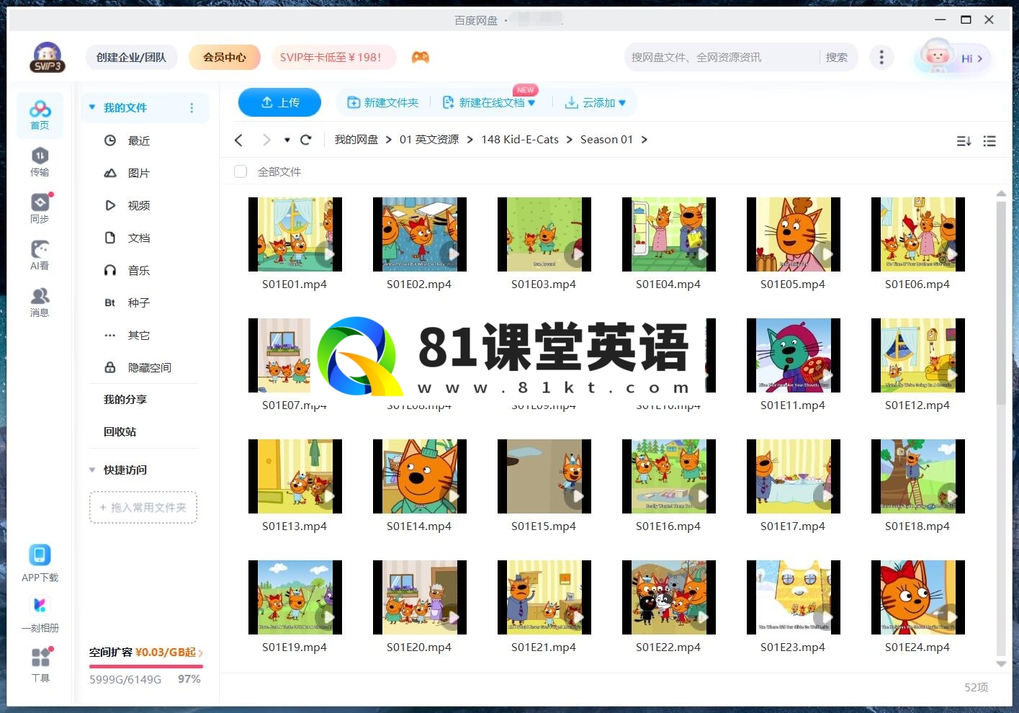This screenshot has width=1019, height=713.
Task: Open the 首页 home sidebar icon
Action: (40, 115)
